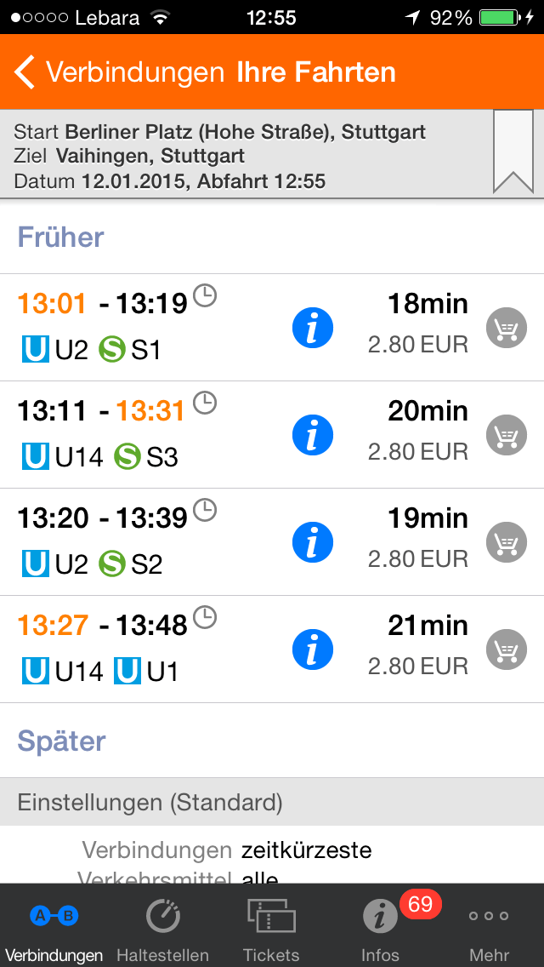The width and height of the screenshot is (544, 967).
Task: Tap cart icon for the 13:11 trip
Action: 506,435
